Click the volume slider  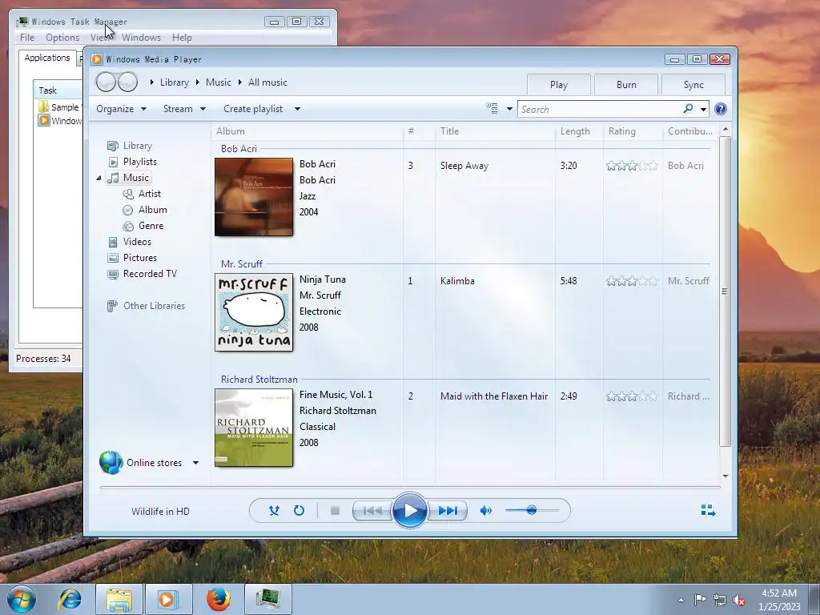(533, 510)
